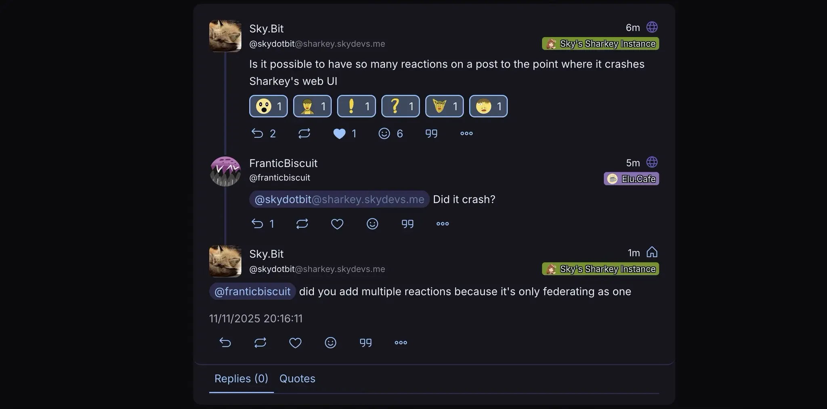Select the Replies (0) tab
The image size is (827, 409).
point(241,379)
